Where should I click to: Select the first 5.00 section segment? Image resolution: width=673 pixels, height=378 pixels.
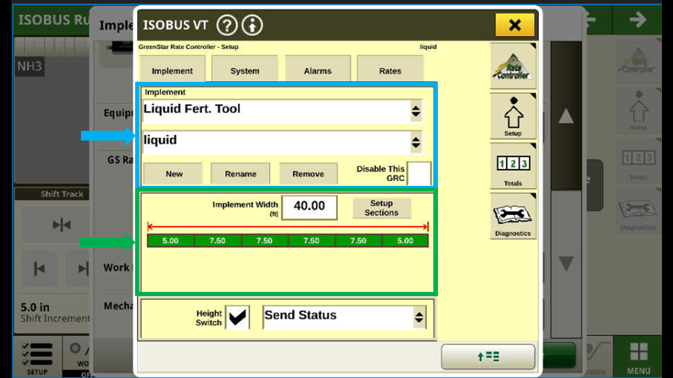[170, 240]
